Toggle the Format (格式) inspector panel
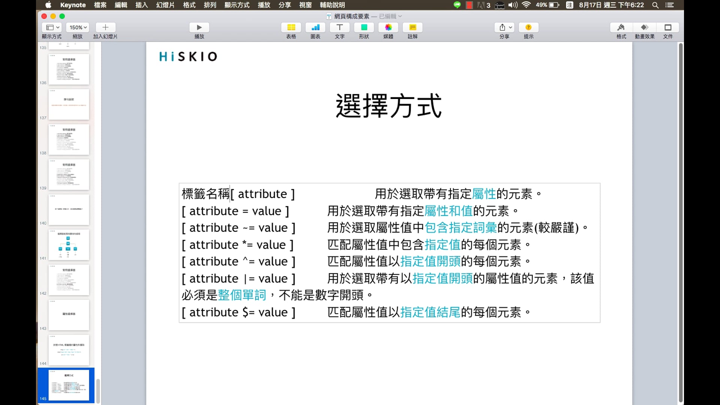The height and width of the screenshot is (405, 720). coord(621,27)
